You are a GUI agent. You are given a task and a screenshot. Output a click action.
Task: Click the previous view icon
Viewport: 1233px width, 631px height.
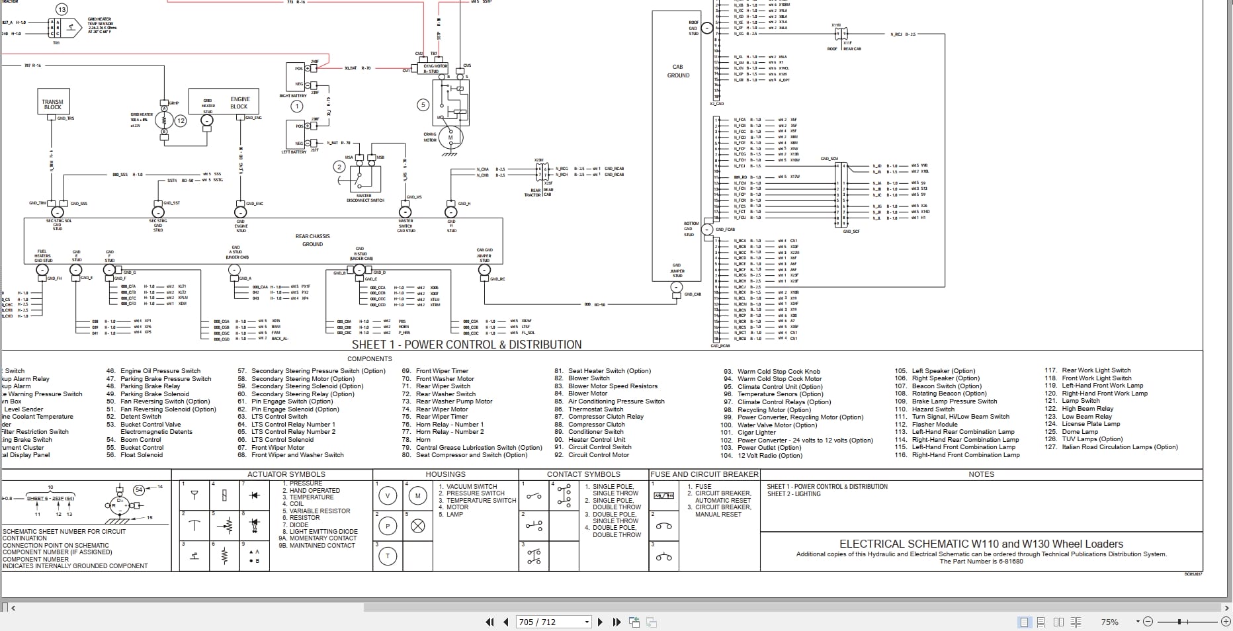coord(634,622)
